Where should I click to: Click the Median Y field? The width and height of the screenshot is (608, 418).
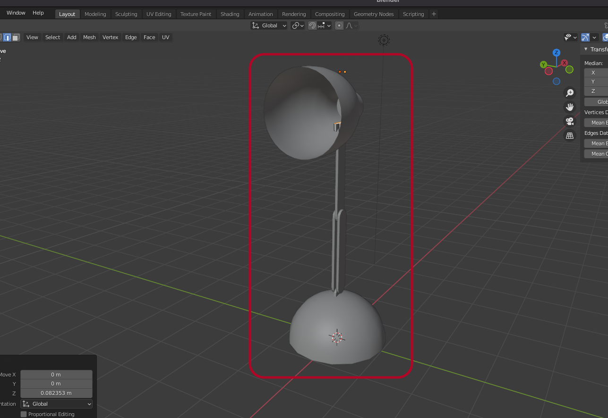pyautogui.click(x=596, y=82)
